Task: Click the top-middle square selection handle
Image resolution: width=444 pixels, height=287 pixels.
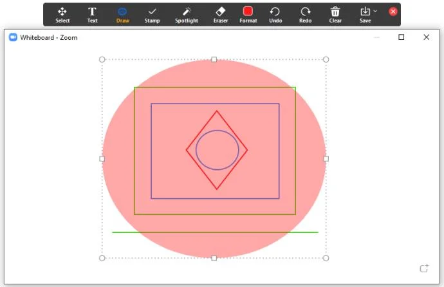Action: coord(214,59)
